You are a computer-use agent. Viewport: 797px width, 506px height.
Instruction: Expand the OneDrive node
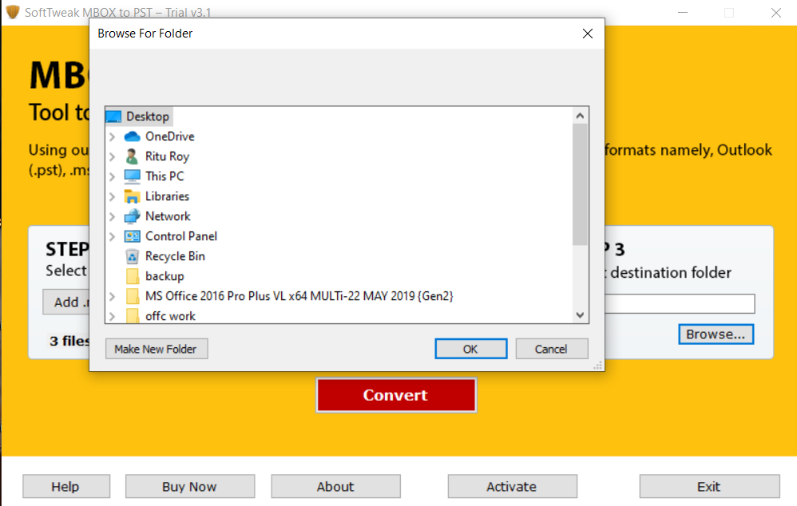113,136
